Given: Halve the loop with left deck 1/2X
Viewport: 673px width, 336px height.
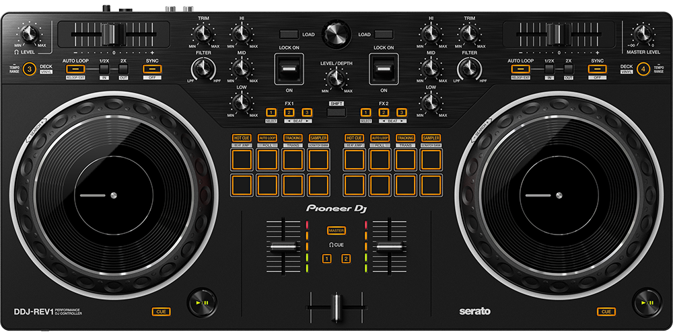Looking at the screenshot, I should [x=104, y=69].
